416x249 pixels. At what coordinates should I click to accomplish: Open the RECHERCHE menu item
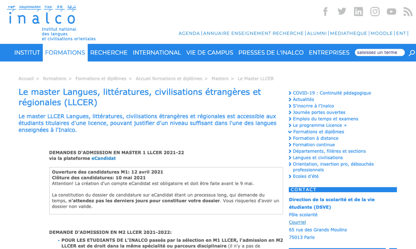109,53
